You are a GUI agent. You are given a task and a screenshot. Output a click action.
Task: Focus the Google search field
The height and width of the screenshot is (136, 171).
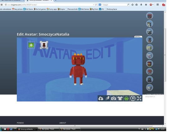114,5
